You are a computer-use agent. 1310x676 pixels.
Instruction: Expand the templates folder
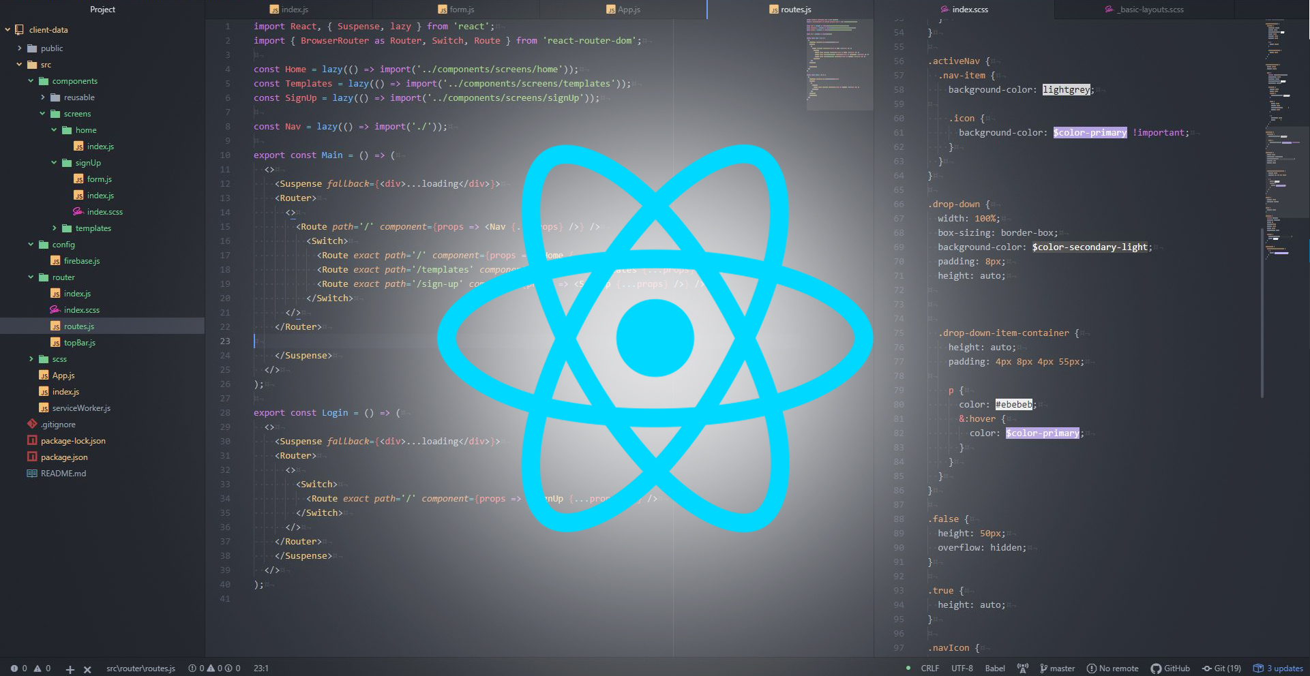(x=54, y=228)
